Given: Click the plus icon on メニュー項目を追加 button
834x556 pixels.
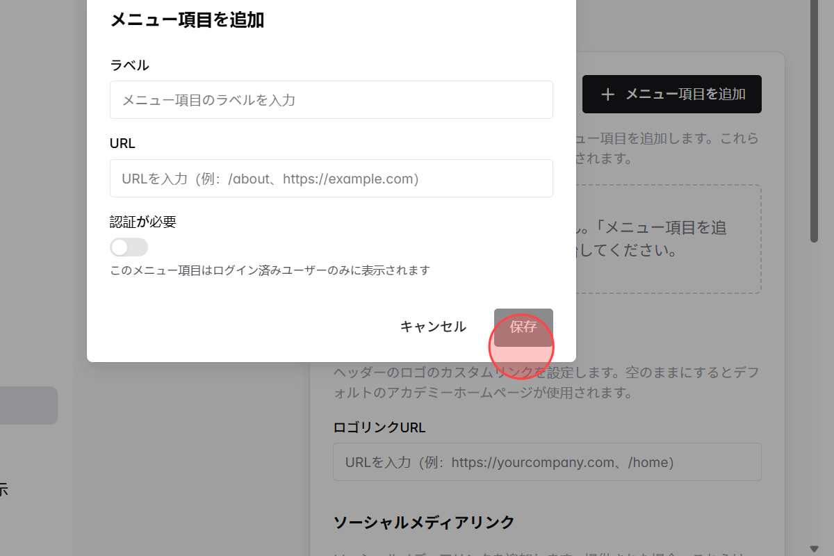Looking at the screenshot, I should [x=607, y=94].
